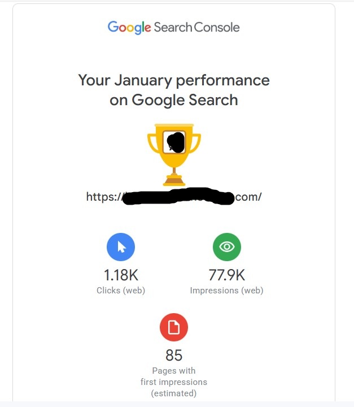Click the red Pages document icon
Image resolution: width=354 pixels, height=407 pixels.
tap(174, 327)
